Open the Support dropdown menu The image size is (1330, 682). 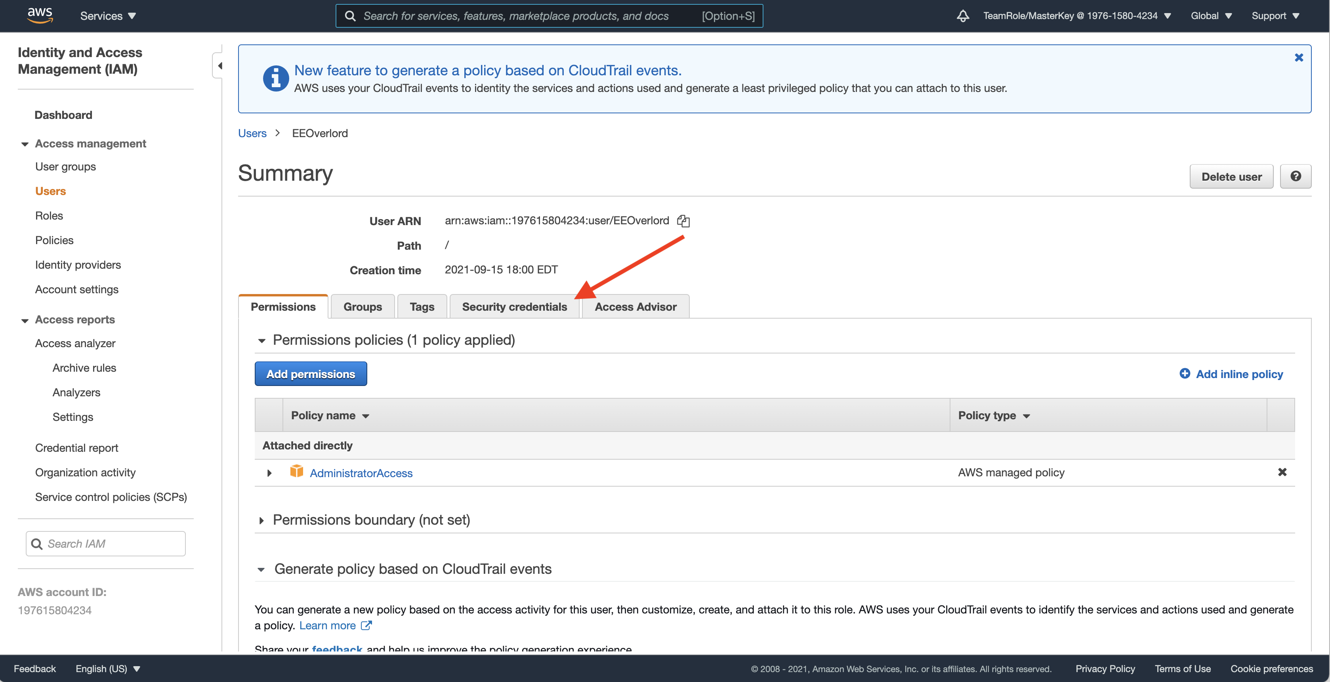1275,16
